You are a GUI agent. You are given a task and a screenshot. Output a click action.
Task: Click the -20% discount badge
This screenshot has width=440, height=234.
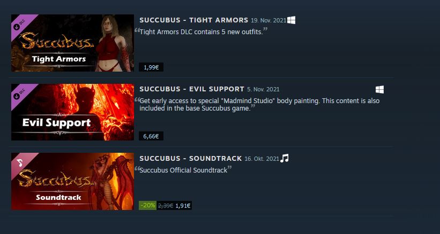tap(147, 206)
